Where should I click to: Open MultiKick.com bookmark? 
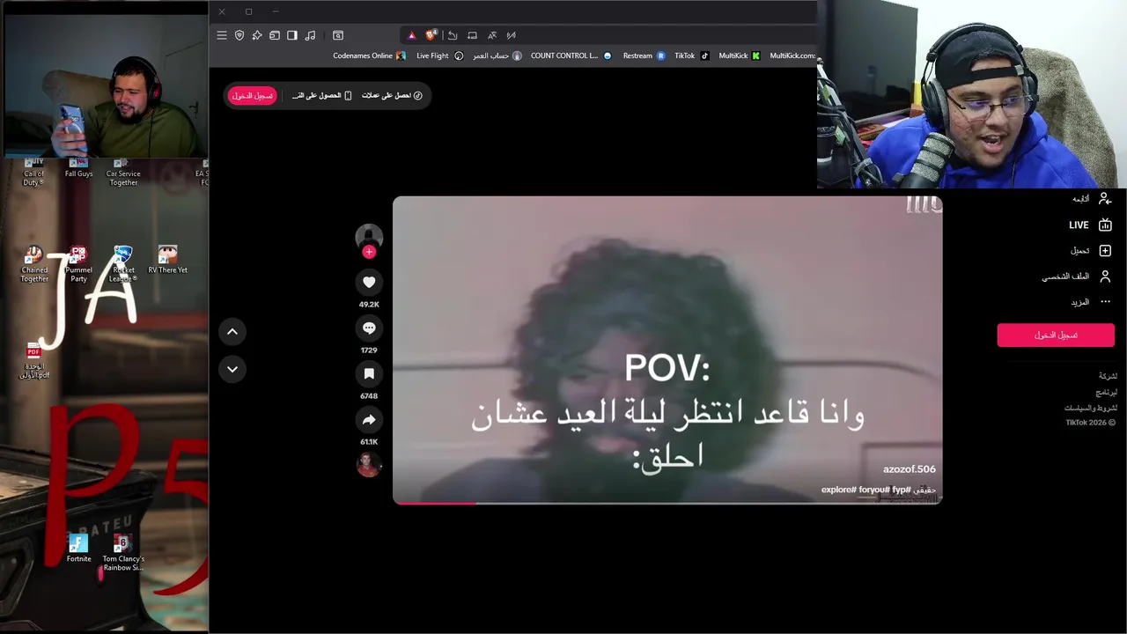pos(792,55)
